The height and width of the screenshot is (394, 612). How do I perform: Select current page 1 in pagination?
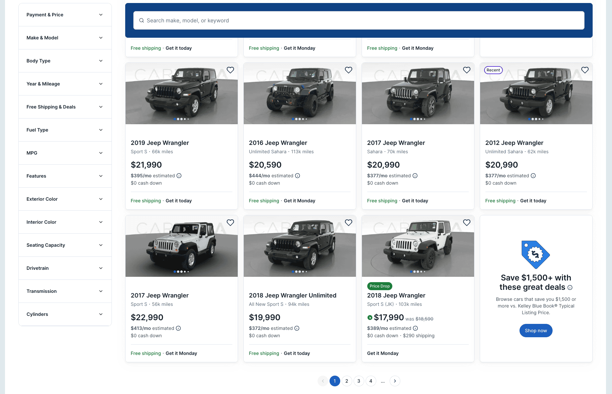(x=335, y=381)
